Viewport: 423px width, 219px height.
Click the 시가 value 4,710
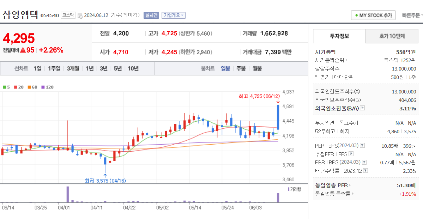[121, 52]
